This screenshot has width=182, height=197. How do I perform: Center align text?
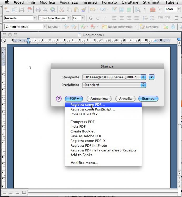[122, 18]
